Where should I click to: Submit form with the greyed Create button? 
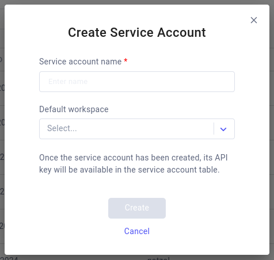(137, 208)
